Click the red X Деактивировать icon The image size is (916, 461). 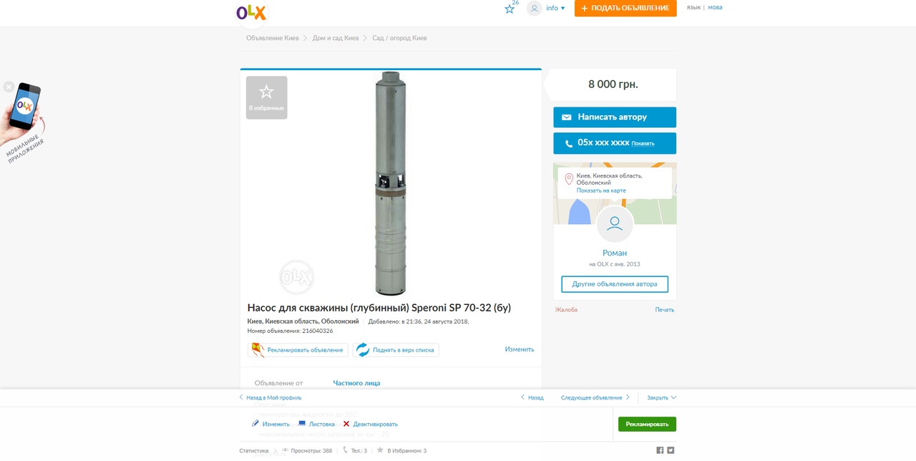(346, 424)
